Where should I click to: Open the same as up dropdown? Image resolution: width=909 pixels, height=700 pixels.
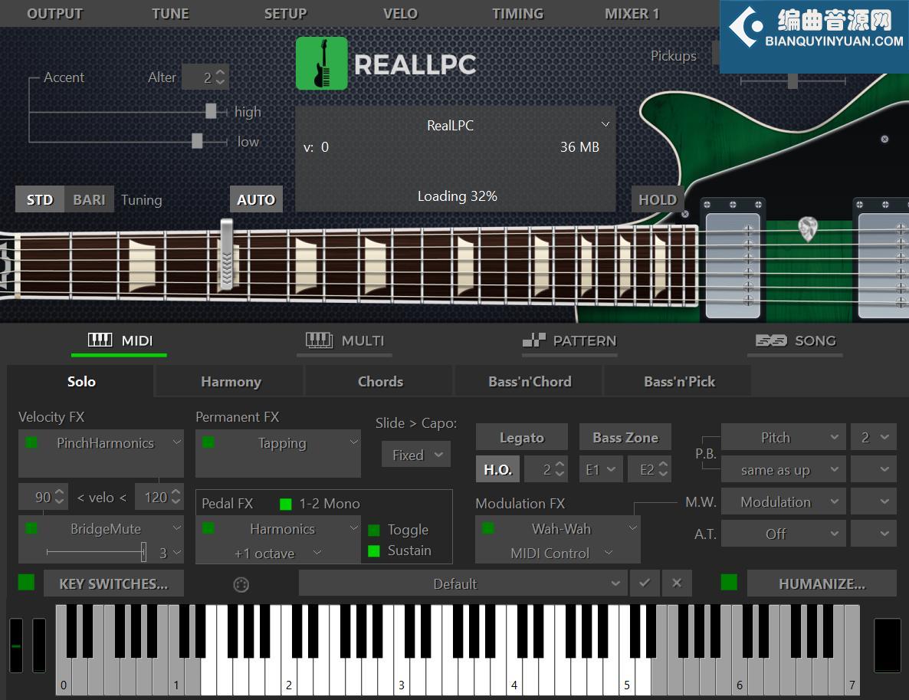tap(783, 470)
